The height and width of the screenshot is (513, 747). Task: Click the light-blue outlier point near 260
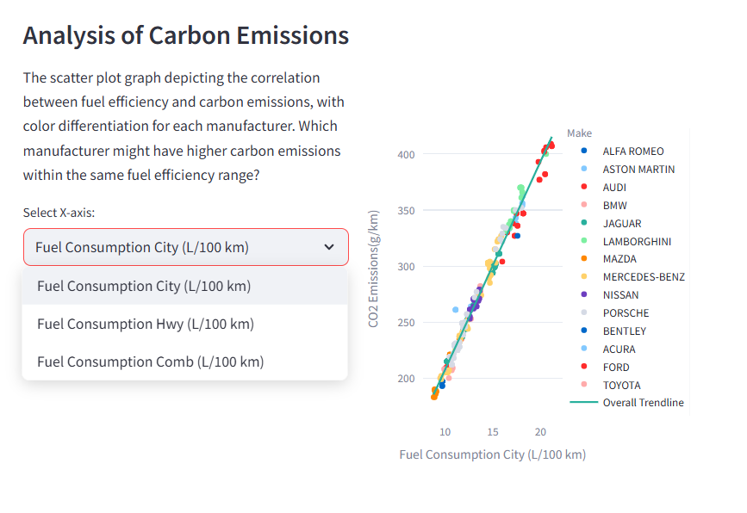[x=456, y=310]
